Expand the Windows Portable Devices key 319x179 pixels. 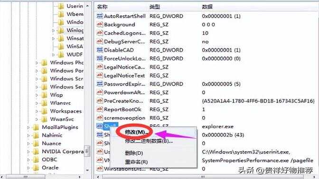(x=37, y=71)
